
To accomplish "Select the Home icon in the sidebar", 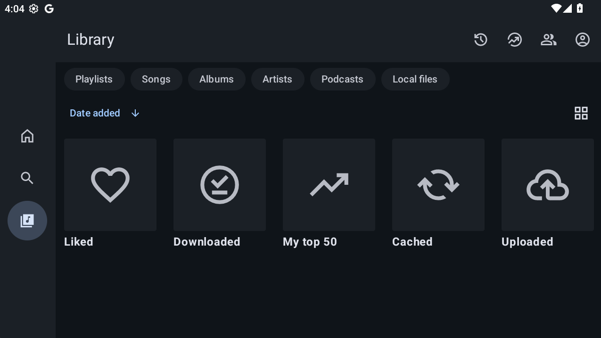I will 27,136.
